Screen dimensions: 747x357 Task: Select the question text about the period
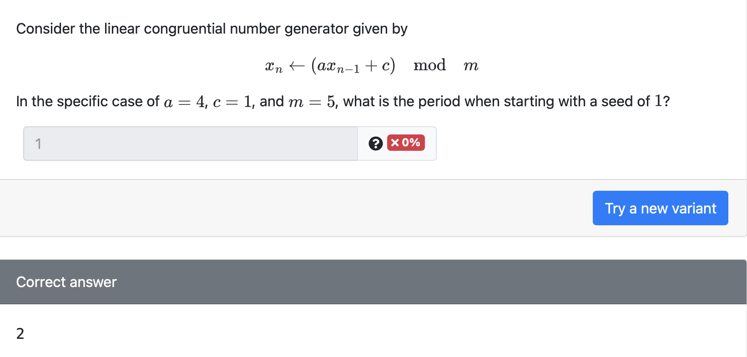pyautogui.click(x=343, y=101)
